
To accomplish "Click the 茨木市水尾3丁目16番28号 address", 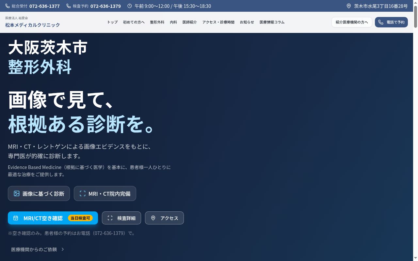I will point(381,6).
